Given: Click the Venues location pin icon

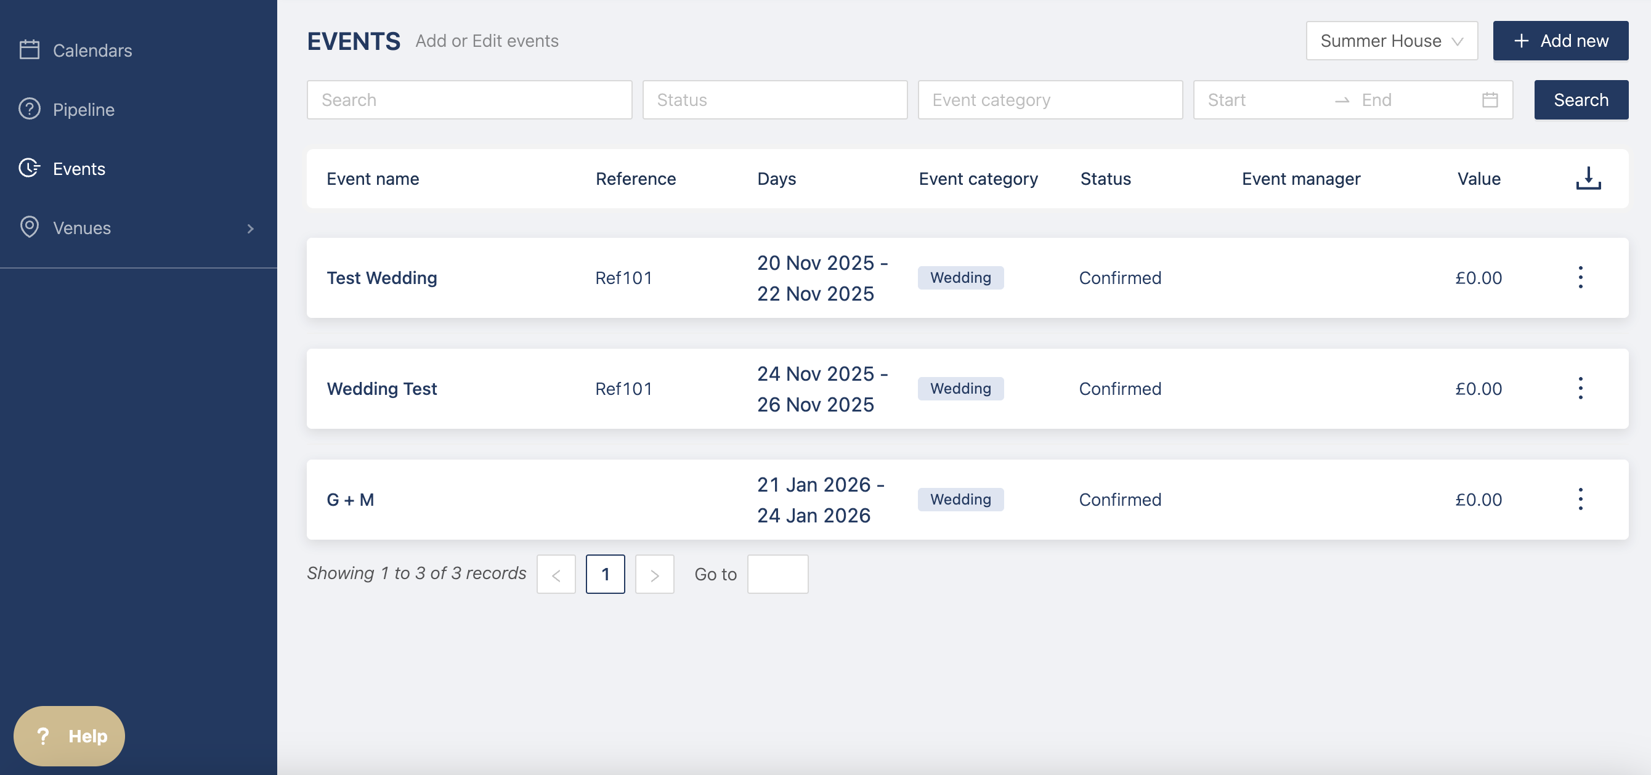Looking at the screenshot, I should pos(30,227).
